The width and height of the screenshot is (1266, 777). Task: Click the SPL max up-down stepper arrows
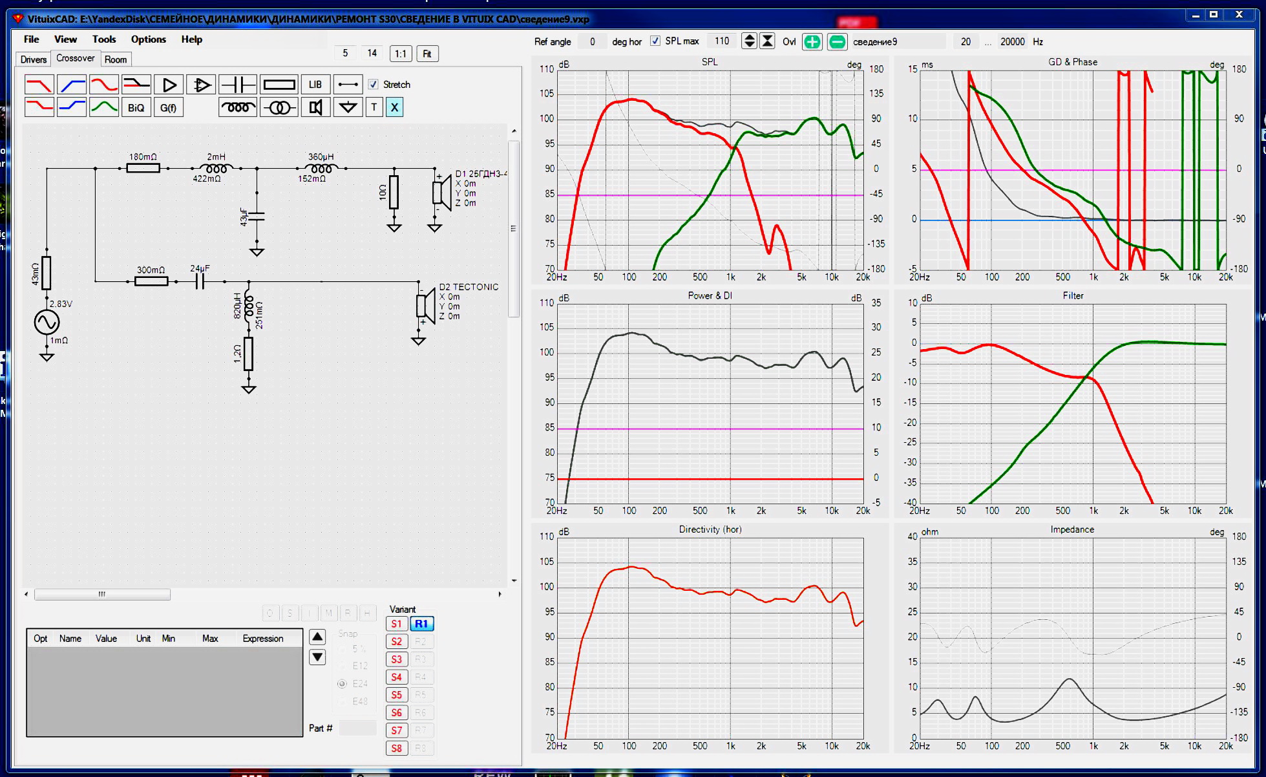[749, 41]
